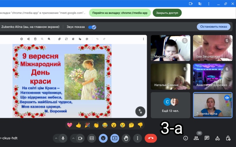This screenshot has width=236, height=147.
Task: Toggle the presentation audio switch
Action: [92, 27]
